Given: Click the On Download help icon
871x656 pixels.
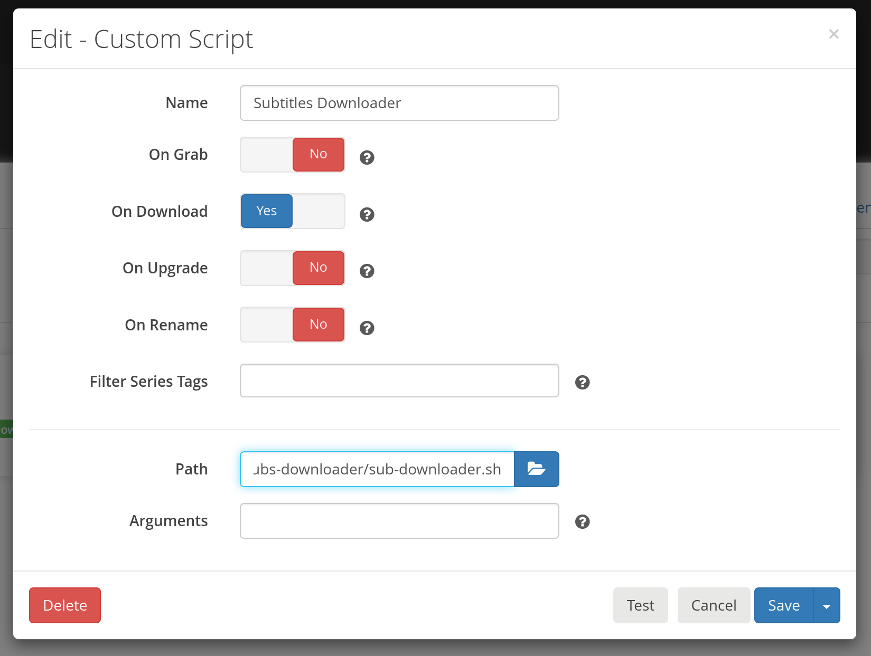Looking at the screenshot, I should [x=367, y=214].
